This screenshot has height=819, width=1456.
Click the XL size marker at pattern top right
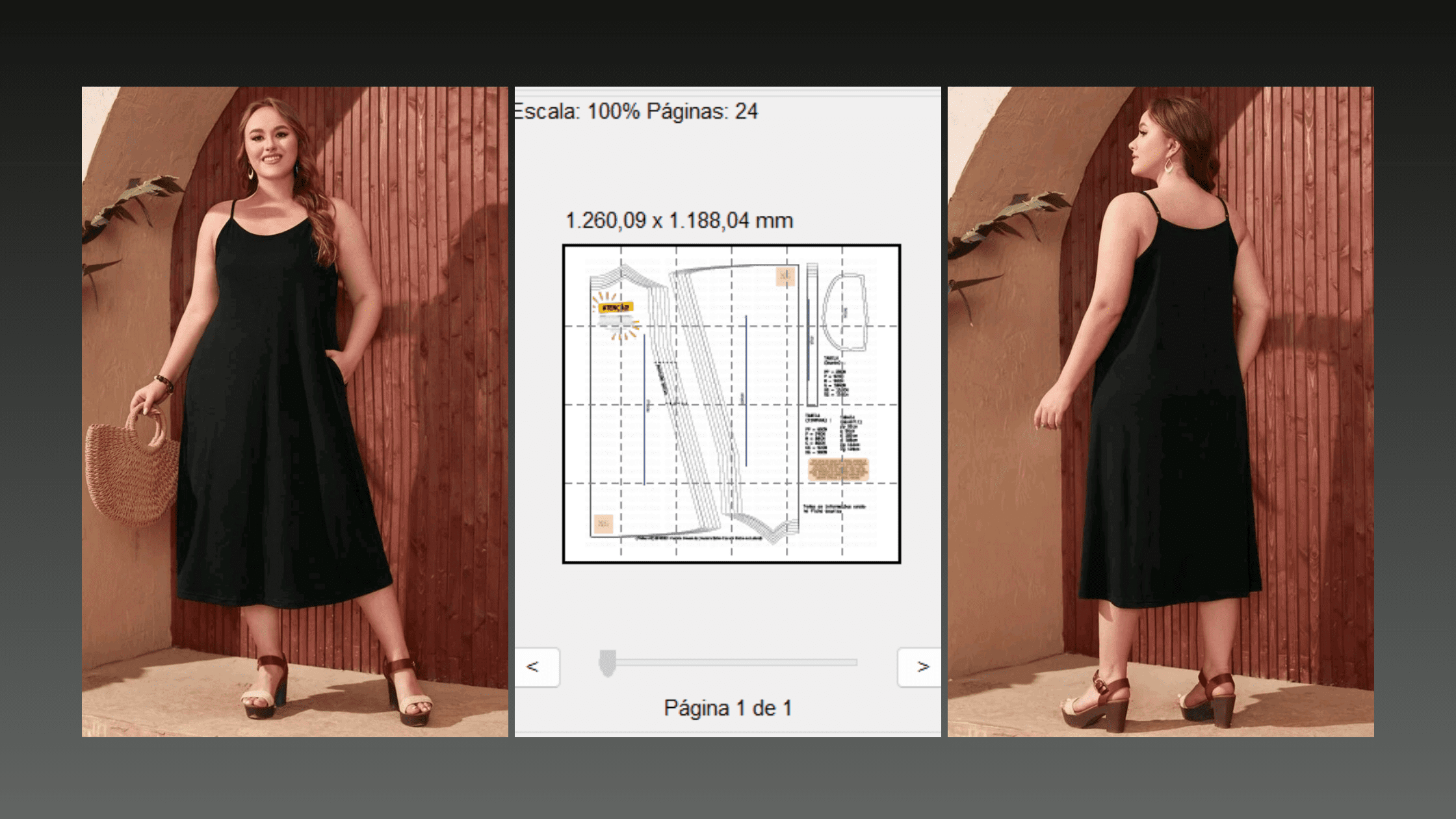785,275
